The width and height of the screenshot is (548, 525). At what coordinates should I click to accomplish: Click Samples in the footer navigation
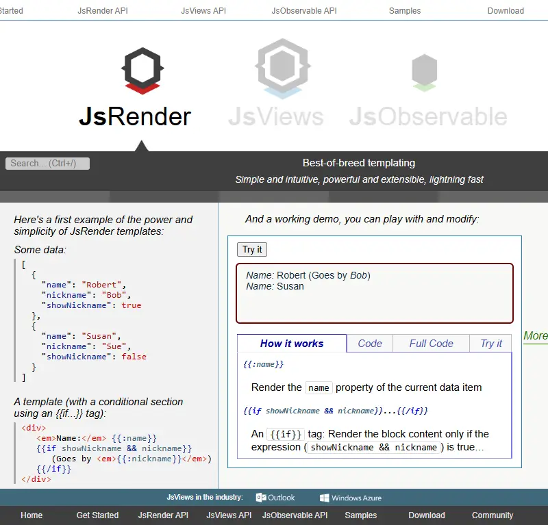click(x=361, y=515)
